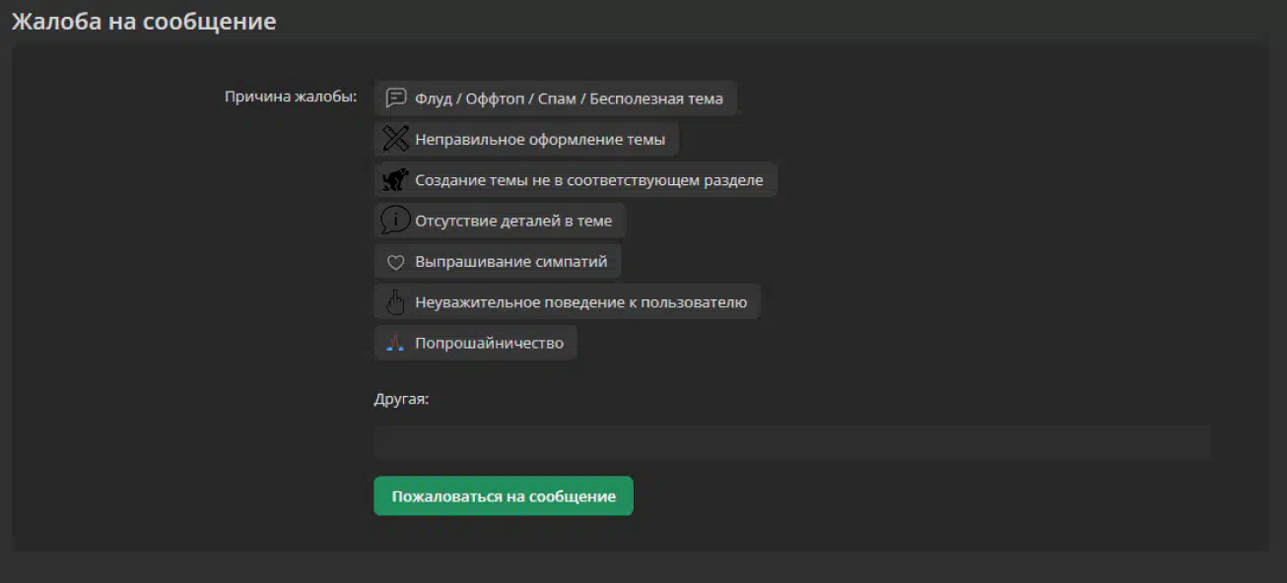Image resolution: width=1287 pixels, height=583 pixels.
Task: Select reason 'Флуд / Оффтоп / Спам / Бесполезная тема'
Action: click(569, 98)
